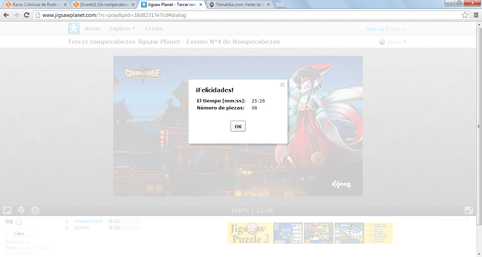Screen dimensions: 482x257
Task: Open the Chrome menu icon
Action: (x=475, y=15)
